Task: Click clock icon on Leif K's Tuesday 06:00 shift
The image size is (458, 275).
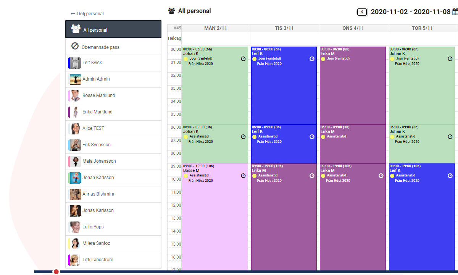Action: coord(312,136)
